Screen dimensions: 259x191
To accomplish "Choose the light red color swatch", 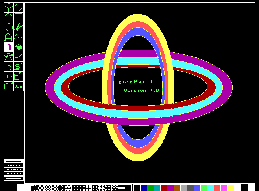I will (x=217, y=188).
